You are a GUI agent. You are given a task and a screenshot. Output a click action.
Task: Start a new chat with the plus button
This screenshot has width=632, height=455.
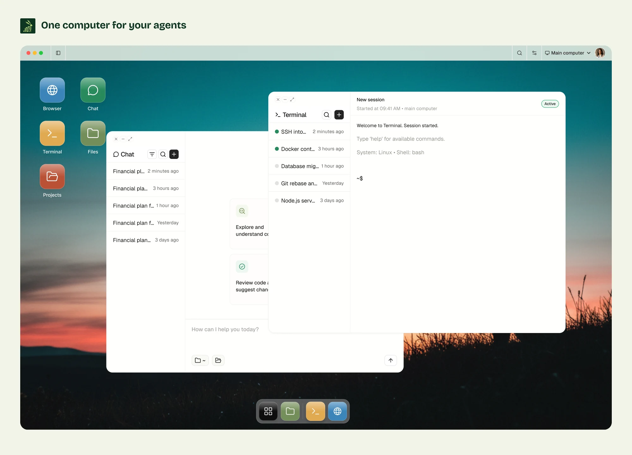(174, 154)
